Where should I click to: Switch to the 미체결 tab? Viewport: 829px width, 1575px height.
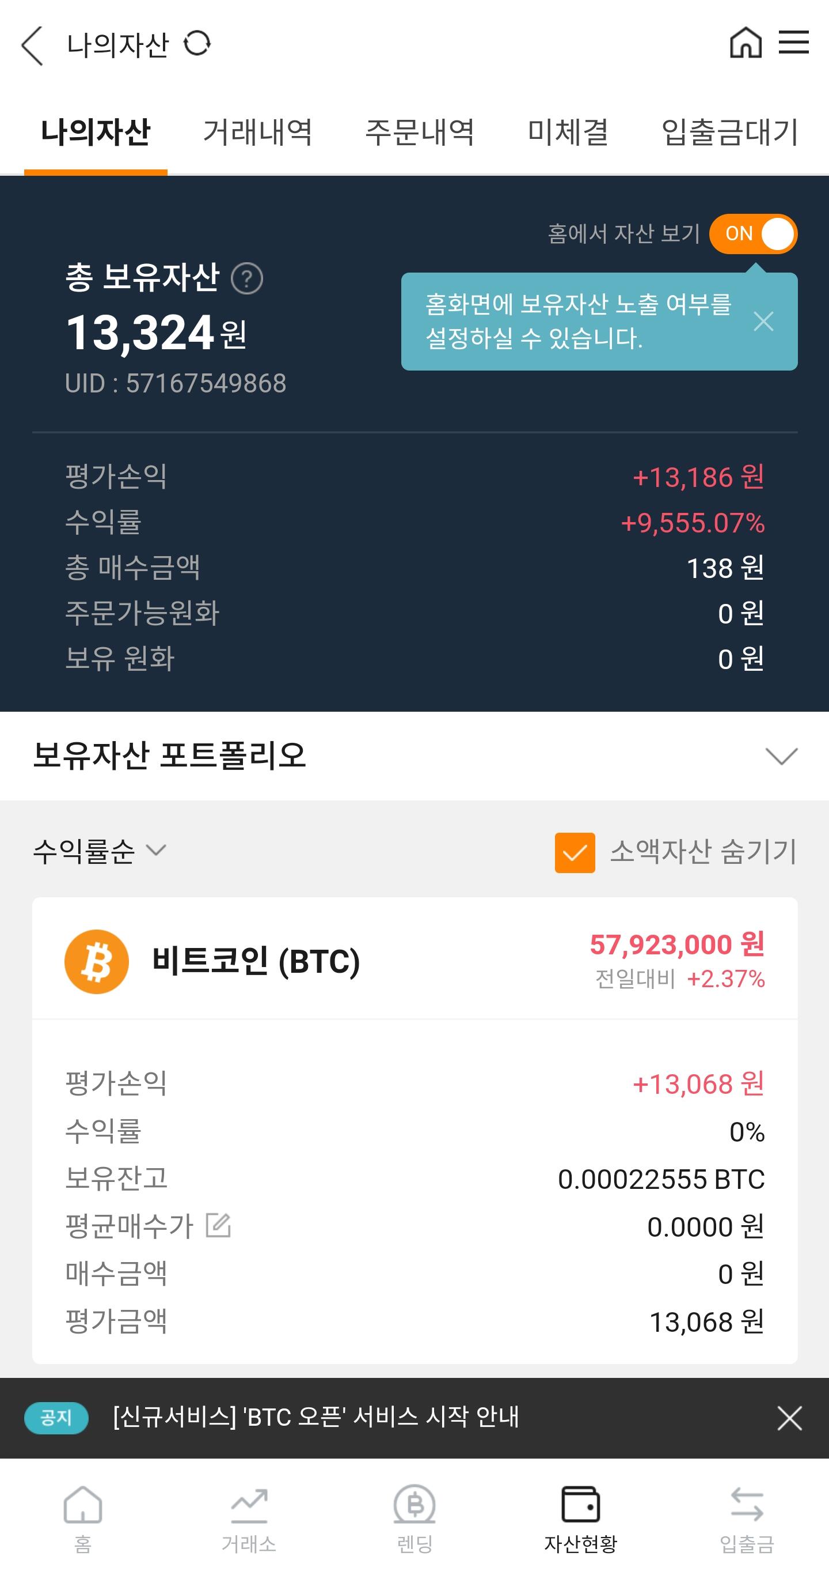pyautogui.click(x=568, y=132)
